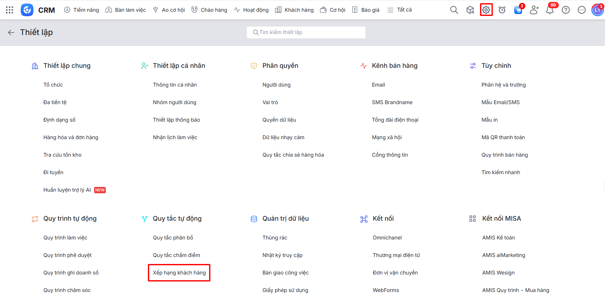605x299 pixels.
Task: Switch to the Khách hàng tab
Action: pyautogui.click(x=294, y=10)
